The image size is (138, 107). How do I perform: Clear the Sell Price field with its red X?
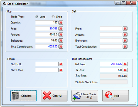pos(125,29)
